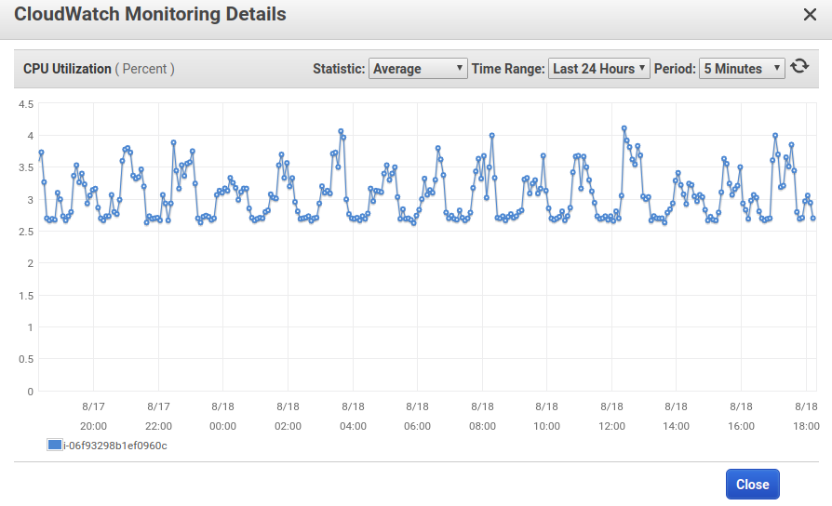Click the 8/18 12:00 axis label

click(611, 417)
